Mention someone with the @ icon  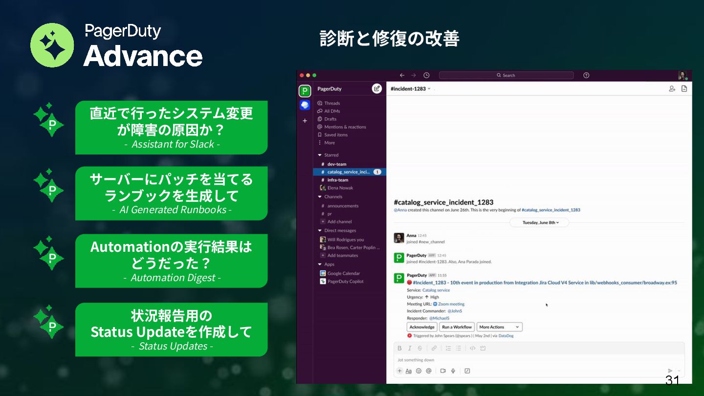[429, 371]
